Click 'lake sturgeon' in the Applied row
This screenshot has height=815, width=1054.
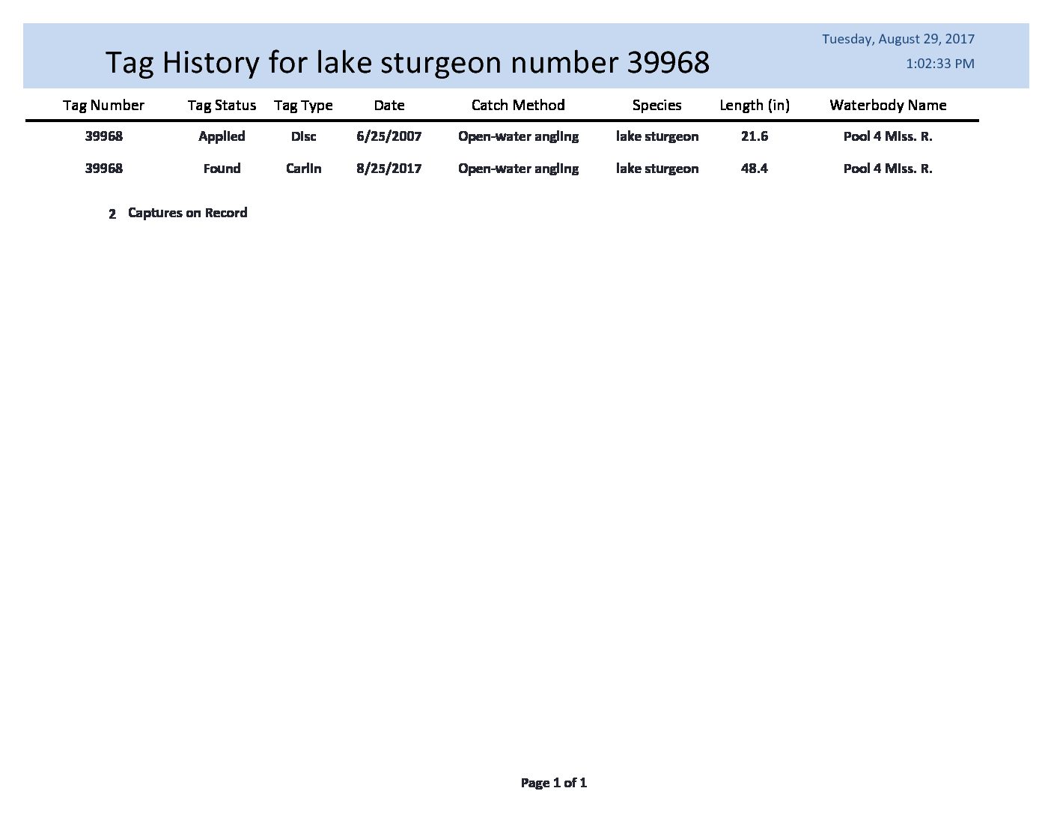657,136
